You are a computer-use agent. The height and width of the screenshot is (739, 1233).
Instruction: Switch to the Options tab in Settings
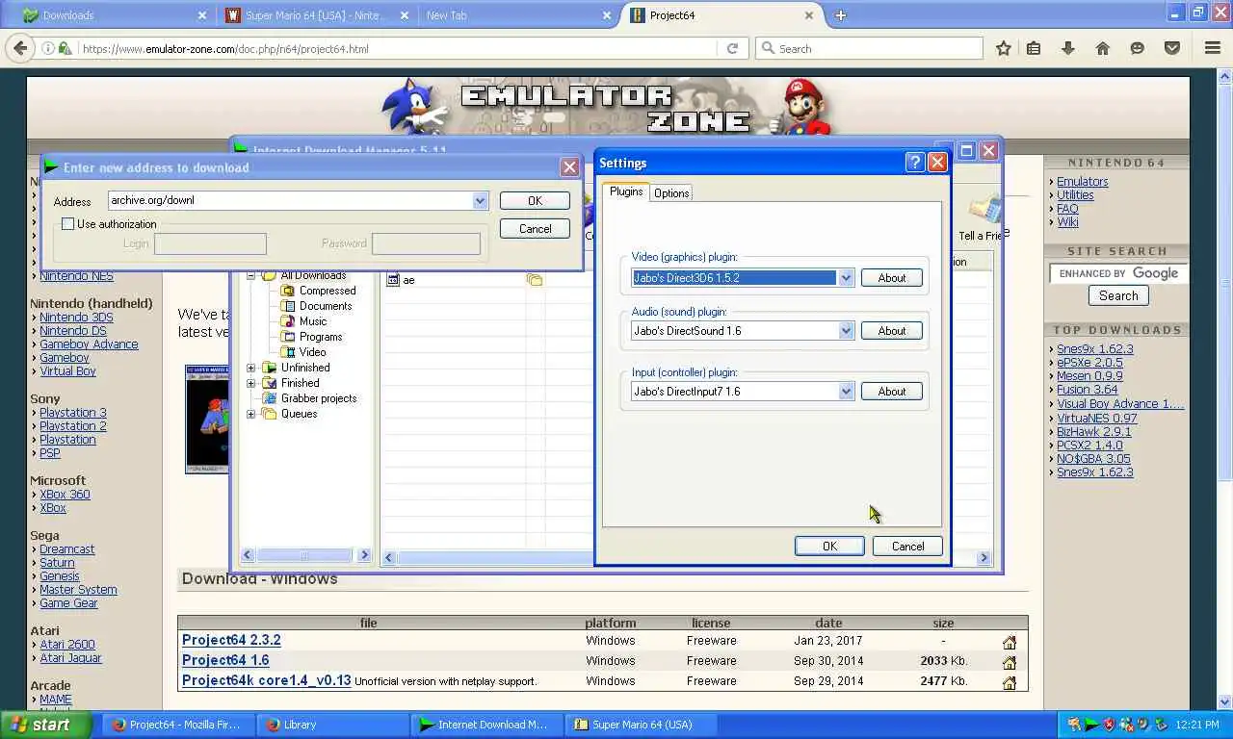pos(671,193)
